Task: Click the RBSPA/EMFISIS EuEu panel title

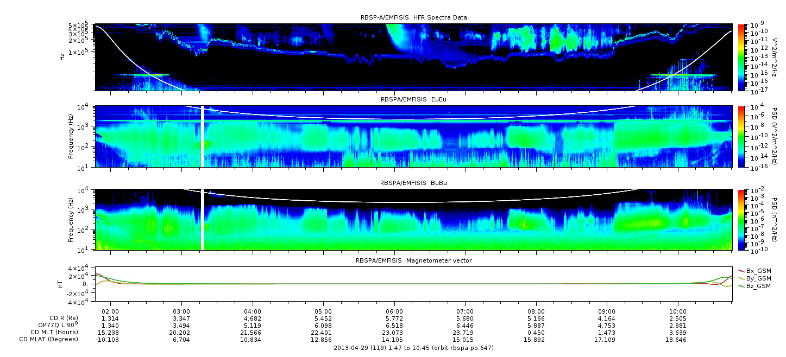Action: (x=413, y=100)
